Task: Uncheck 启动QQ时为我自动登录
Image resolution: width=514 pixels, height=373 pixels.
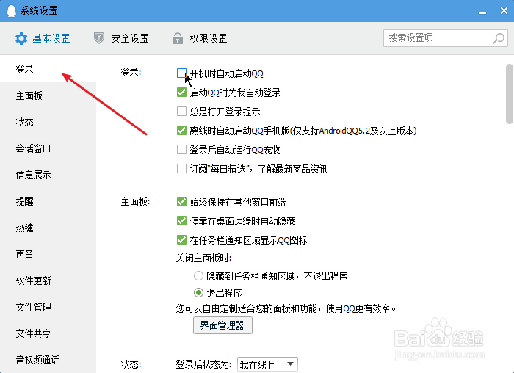Action: [181, 93]
